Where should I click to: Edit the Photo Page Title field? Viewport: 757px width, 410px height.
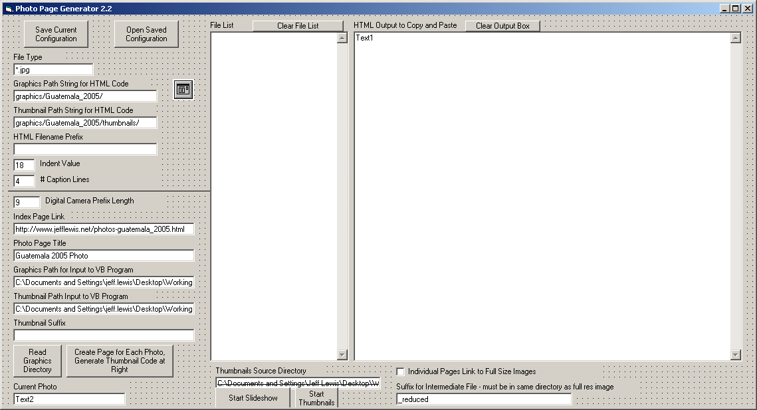click(x=104, y=255)
